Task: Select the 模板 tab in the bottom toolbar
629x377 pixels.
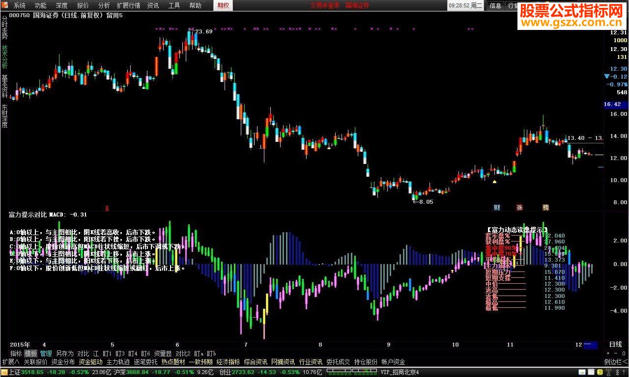Action: (x=31, y=353)
